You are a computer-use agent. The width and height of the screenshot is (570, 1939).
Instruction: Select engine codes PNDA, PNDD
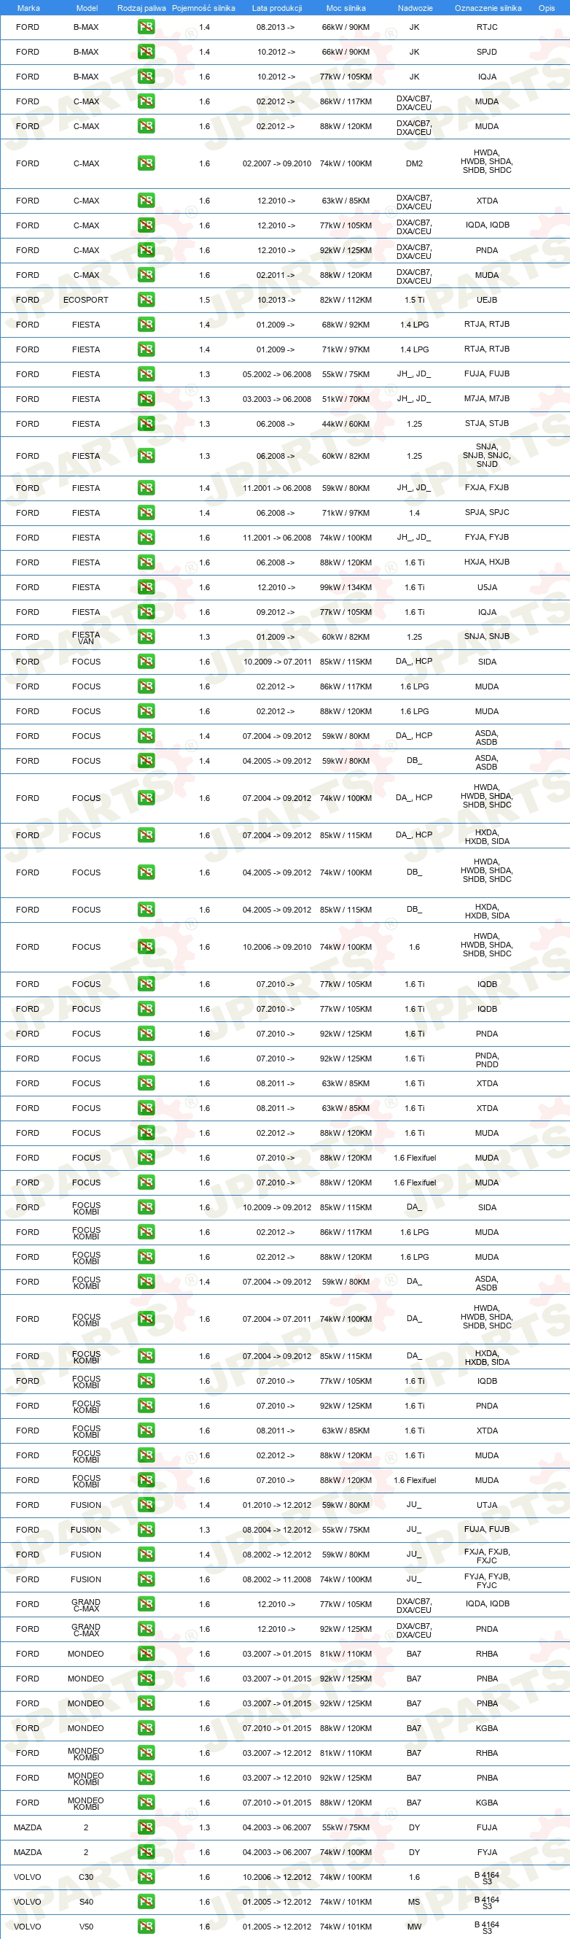point(486,1060)
